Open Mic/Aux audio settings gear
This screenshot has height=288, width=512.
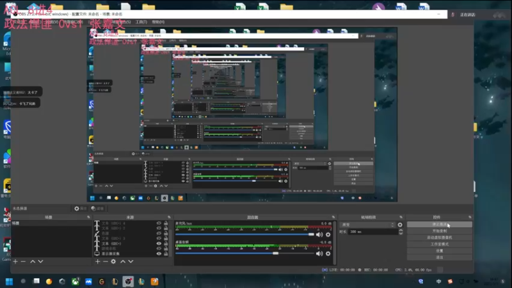click(x=328, y=234)
